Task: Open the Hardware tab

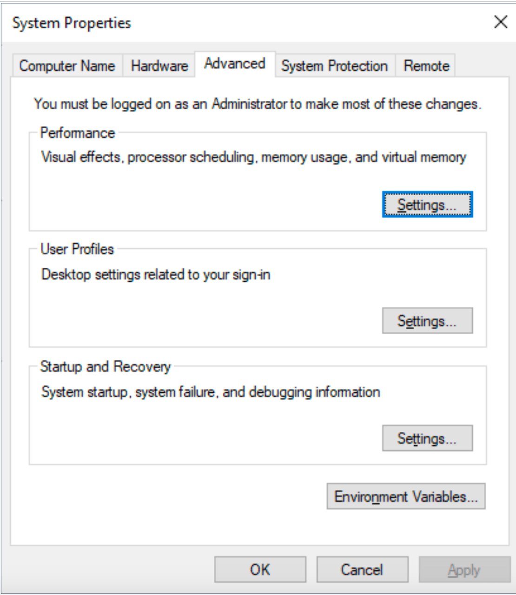Action: click(x=159, y=66)
